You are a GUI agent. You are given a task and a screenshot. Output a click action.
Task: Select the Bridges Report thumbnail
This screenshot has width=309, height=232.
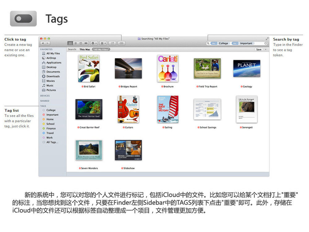click(x=128, y=68)
